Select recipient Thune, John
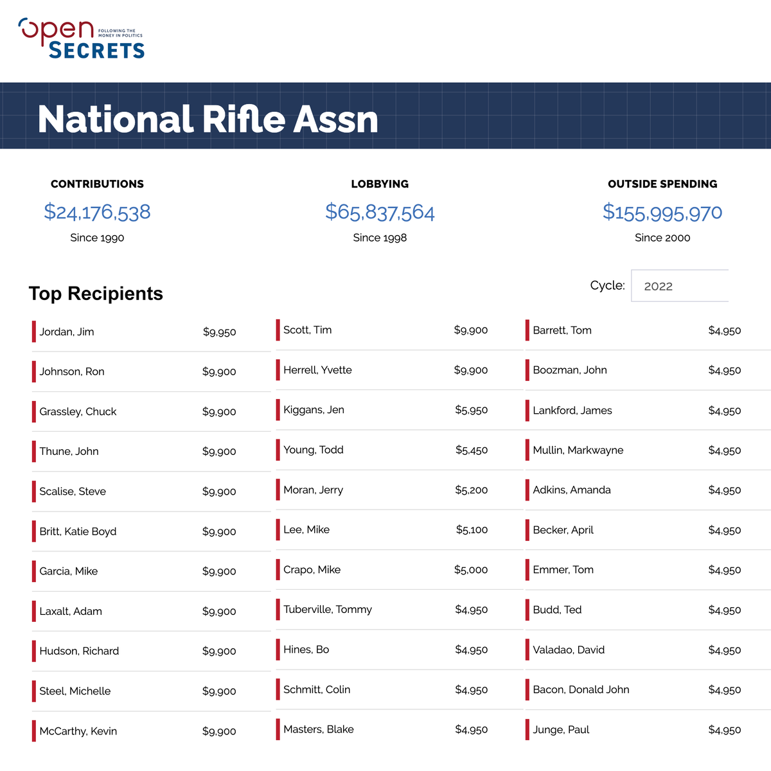 pos(69,452)
